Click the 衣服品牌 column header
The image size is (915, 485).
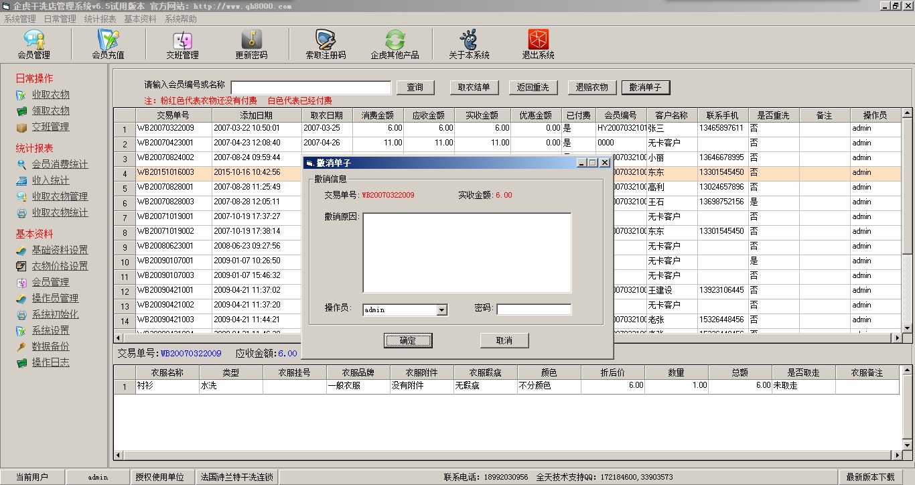coord(358,372)
